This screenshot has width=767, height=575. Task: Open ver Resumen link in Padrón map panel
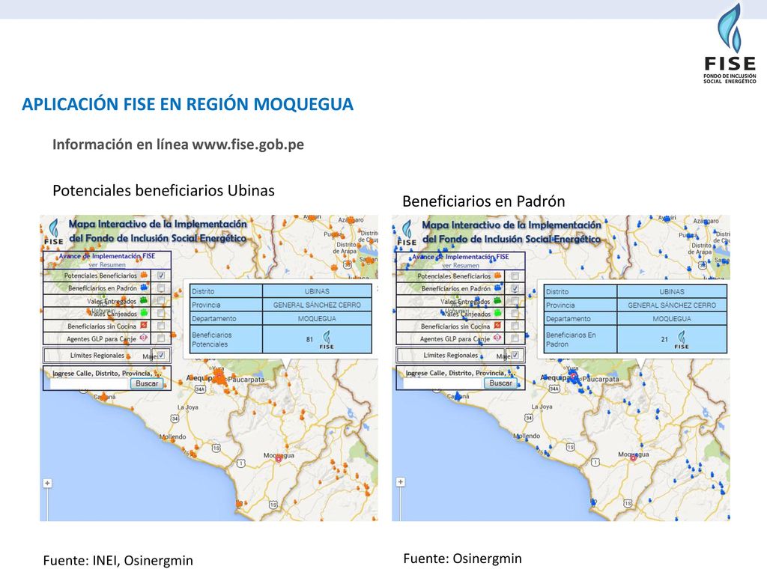coord(461,266)
